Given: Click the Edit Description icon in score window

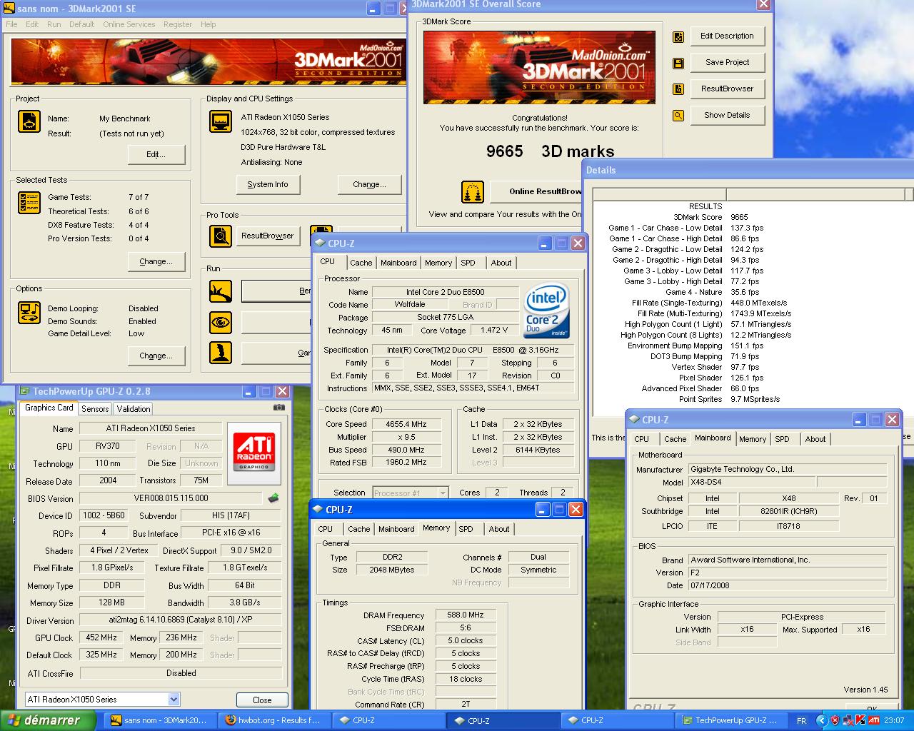Looking at the screenshot, I should pyautogui.click(x=678, y=36).
